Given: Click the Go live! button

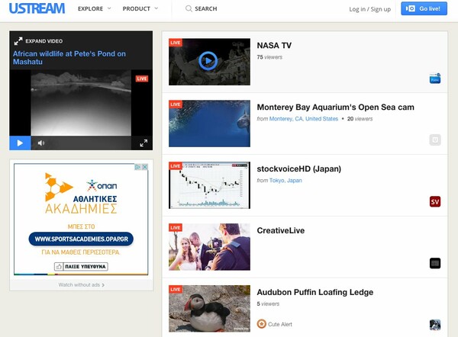Looking at the screenshot, I should click(424, 8).
